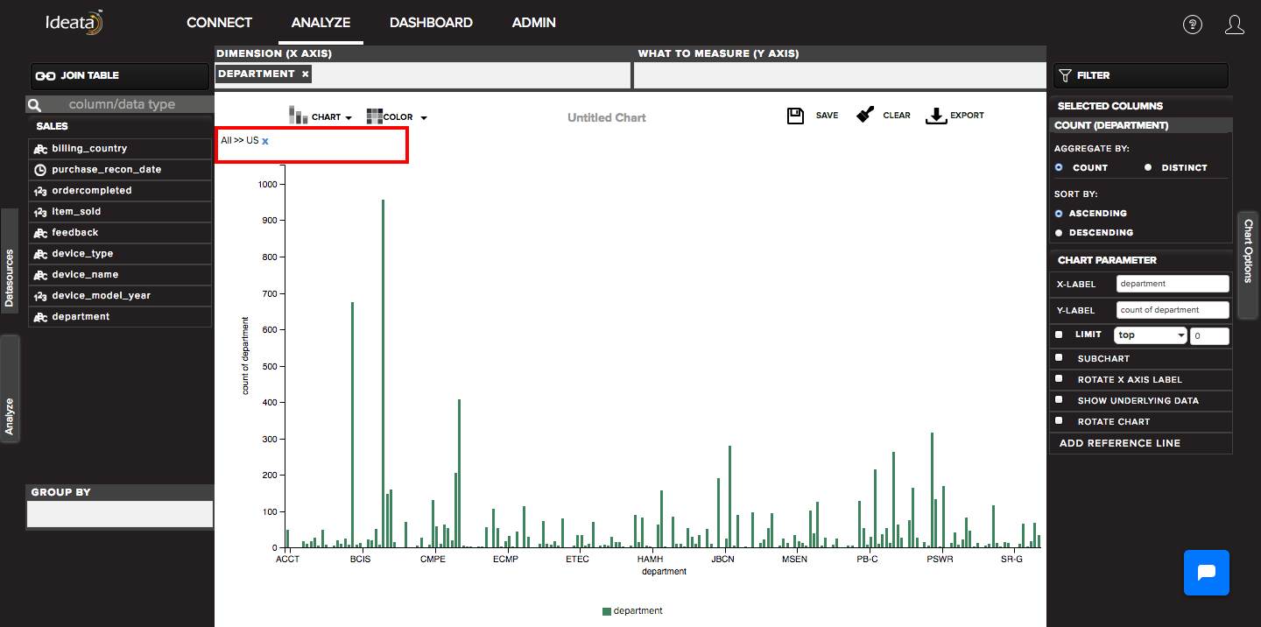Enable the LIMIT checkbox
The image size is (1261, 627).
click(x=1059, y=335)
